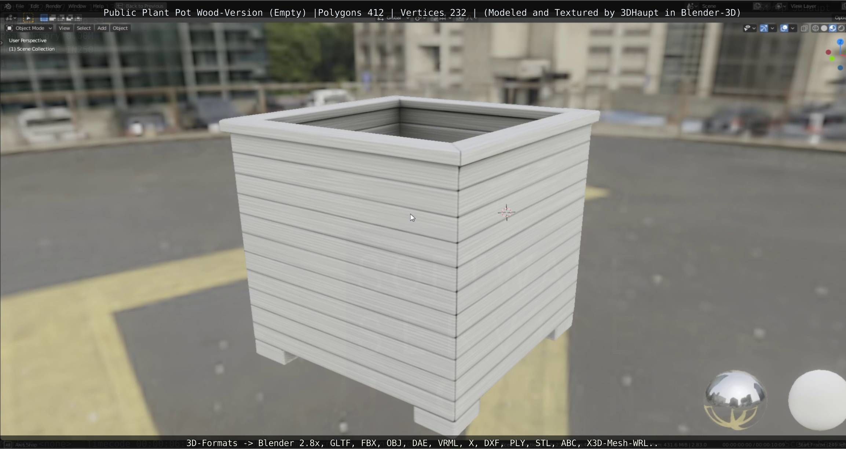Image resolution: width=846 pixels, height=449 pixels.
Task: Open the Global transform orientation dropdown
Action: coord(394,18)
